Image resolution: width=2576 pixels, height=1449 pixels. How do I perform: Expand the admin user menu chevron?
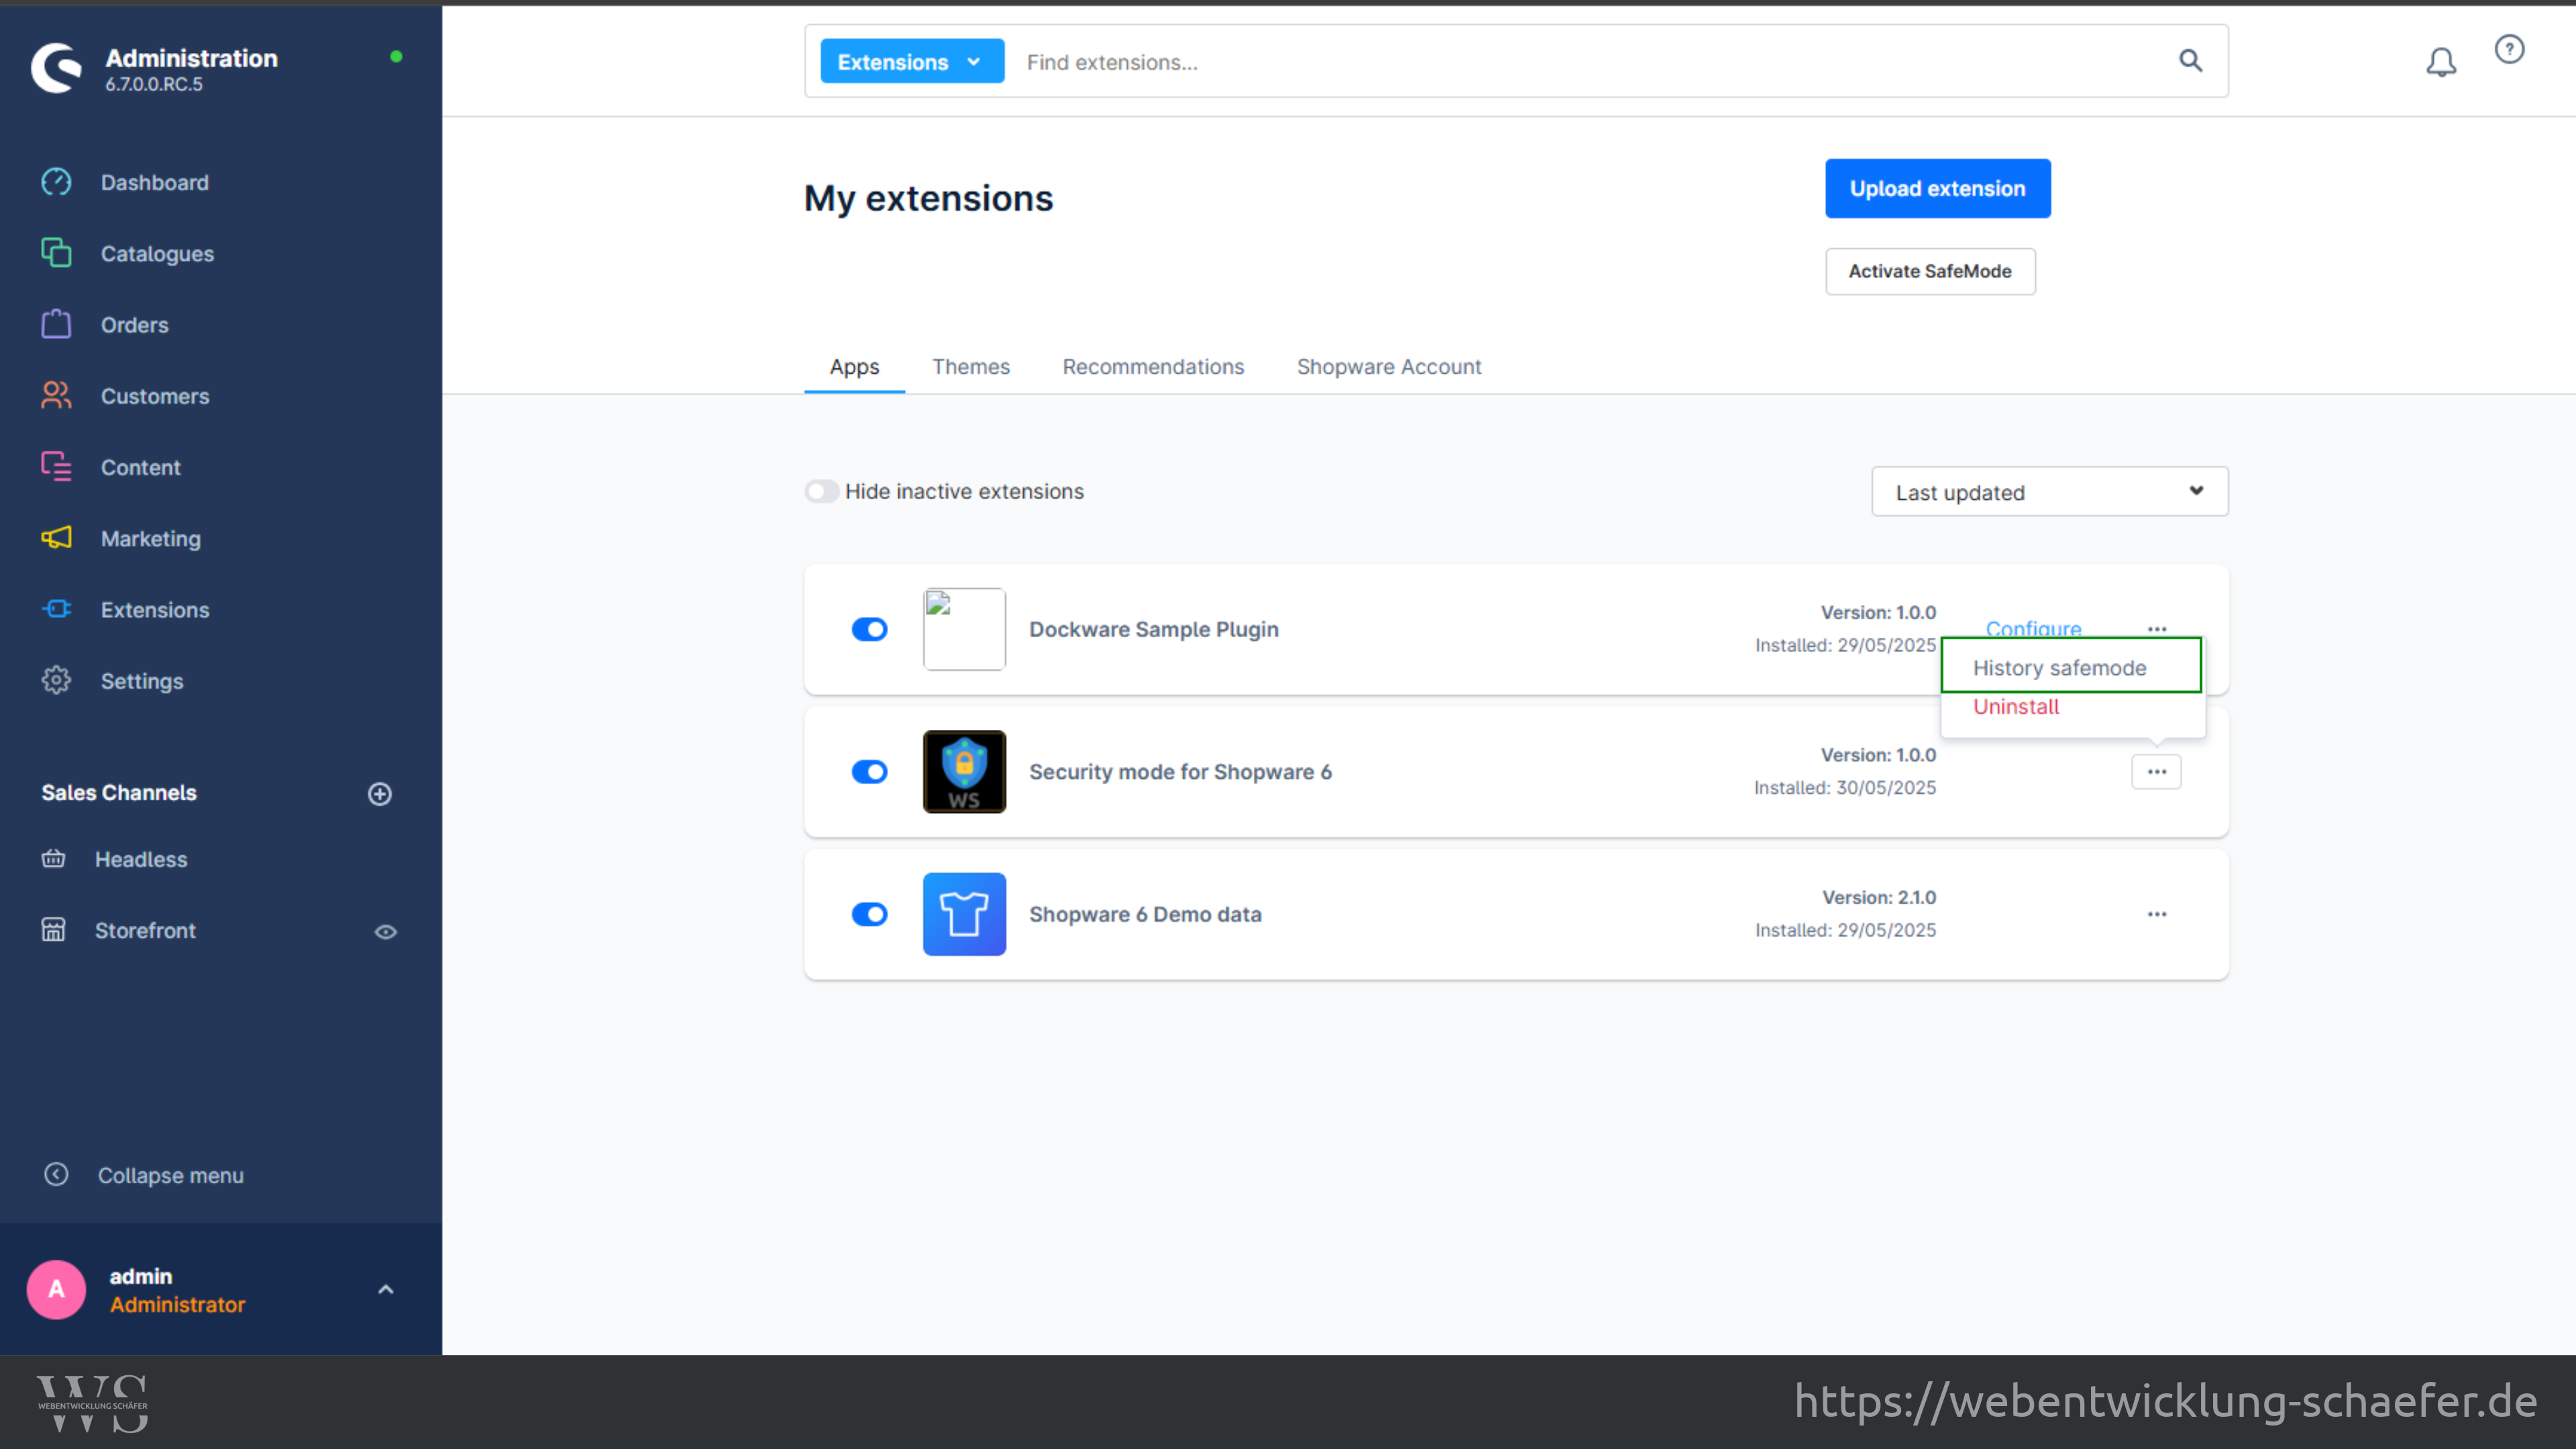coord(385,1289)
